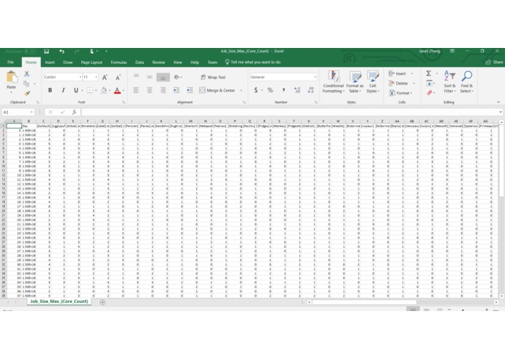
Task: Switch to the Page Layout tab
Action: pyautogui.click(x=92, y=62)
